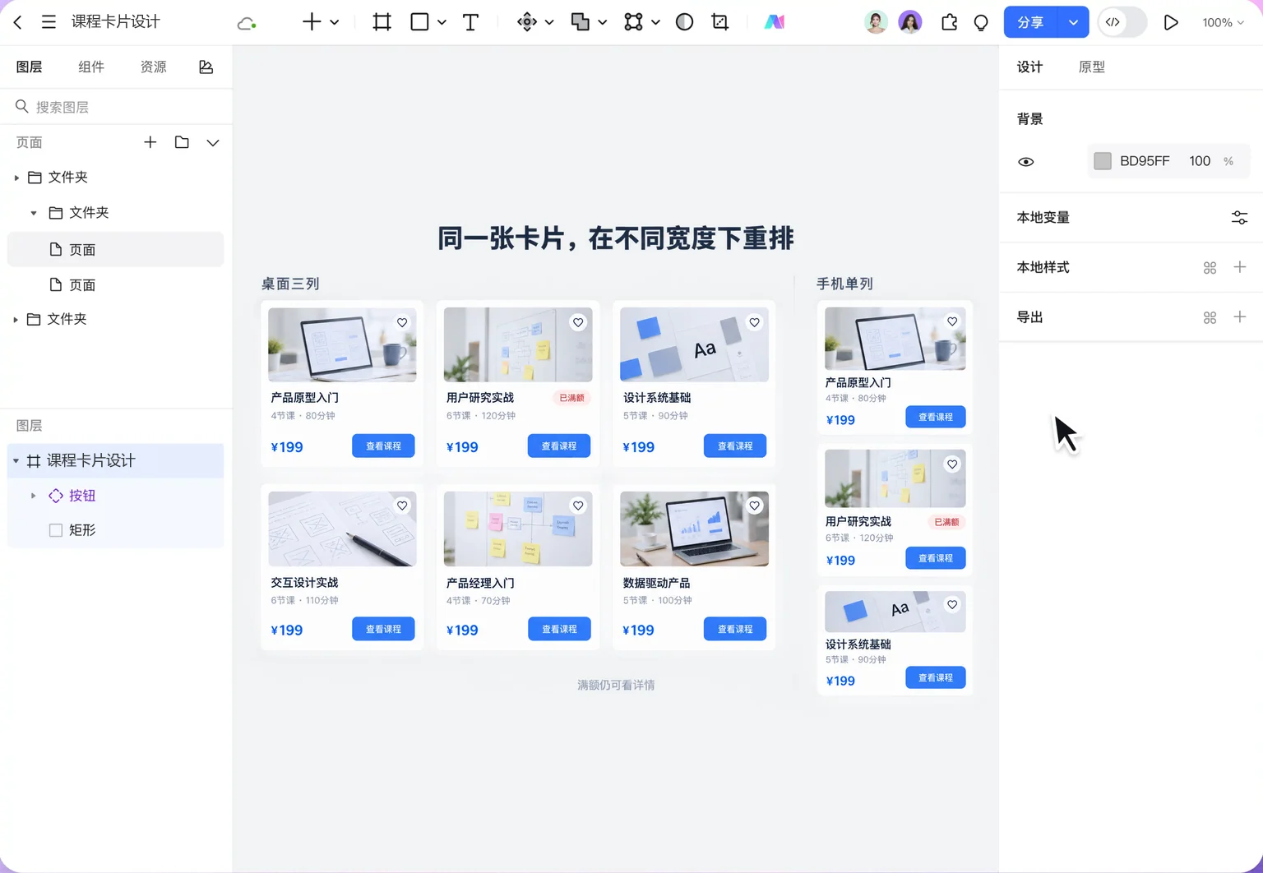Viewport: 1263px width, 873px height.
Task: Toggle background visibility eye icon
Action: (1026, 162)
